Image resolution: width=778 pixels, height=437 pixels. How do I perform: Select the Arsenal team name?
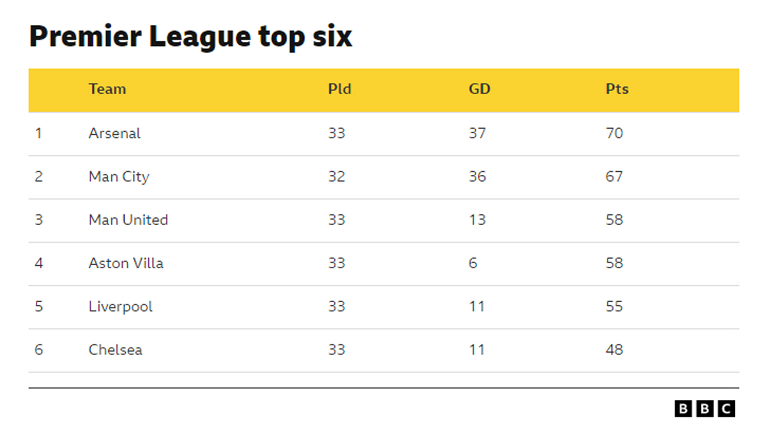(x=114, y=134)
